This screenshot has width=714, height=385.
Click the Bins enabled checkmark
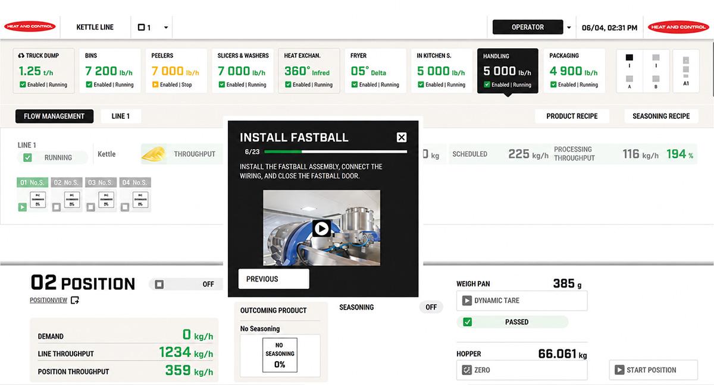[x=89, y=84]
